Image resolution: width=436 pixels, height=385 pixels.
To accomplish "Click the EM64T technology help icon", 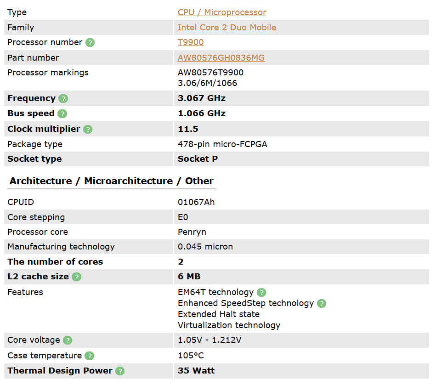I will (261, 292).
